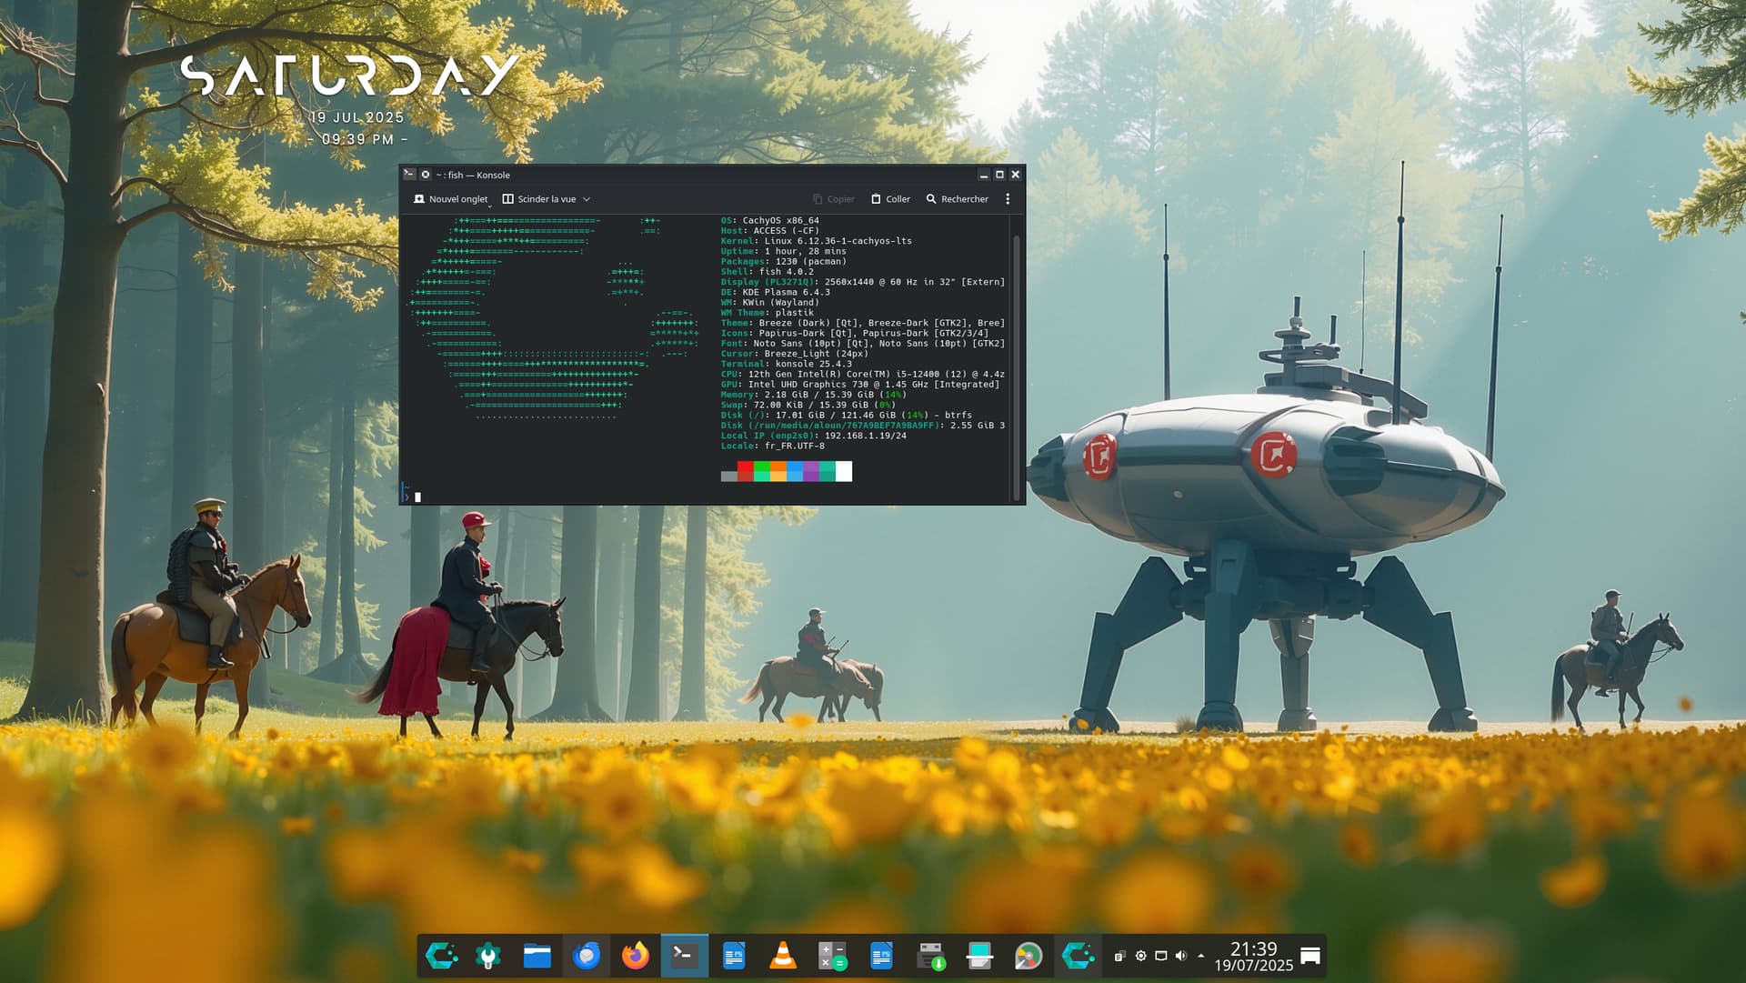Click the Konsole terminal scrollbar
The width and height of the screenshot is (1746, 983).
[1016, 364]
